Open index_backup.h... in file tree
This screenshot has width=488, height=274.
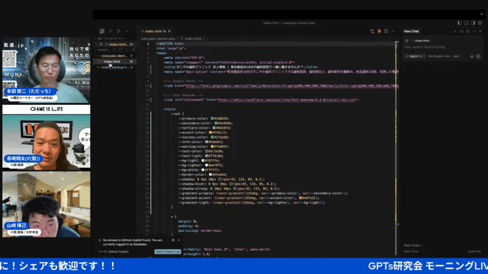[x=115, y=67]
